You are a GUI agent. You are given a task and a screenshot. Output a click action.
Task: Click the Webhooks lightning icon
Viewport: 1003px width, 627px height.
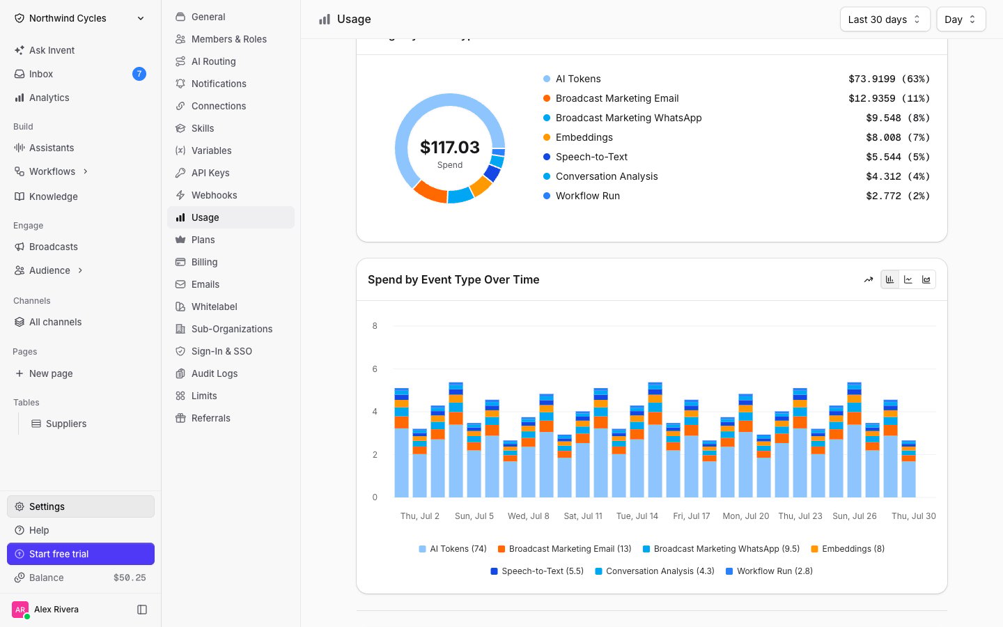(x=180, y=195)
